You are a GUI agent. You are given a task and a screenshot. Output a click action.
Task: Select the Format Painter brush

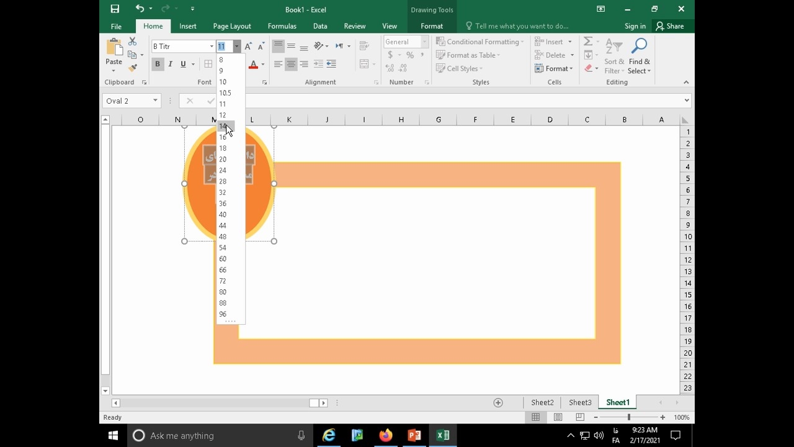(132, 68)
